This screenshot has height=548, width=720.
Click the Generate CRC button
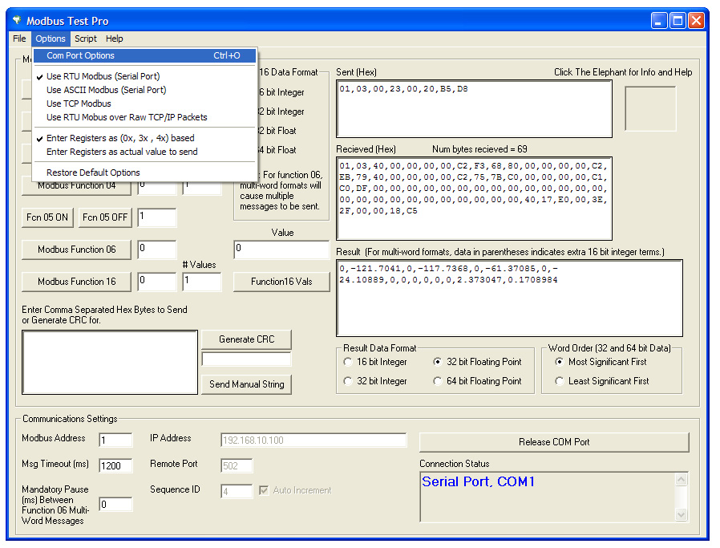tap(247, 339)
